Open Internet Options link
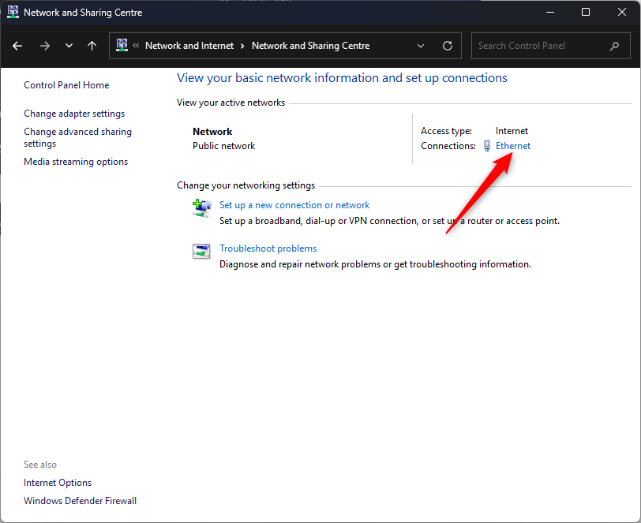Viewport: 641px width, 523px height. click(58, 483)
